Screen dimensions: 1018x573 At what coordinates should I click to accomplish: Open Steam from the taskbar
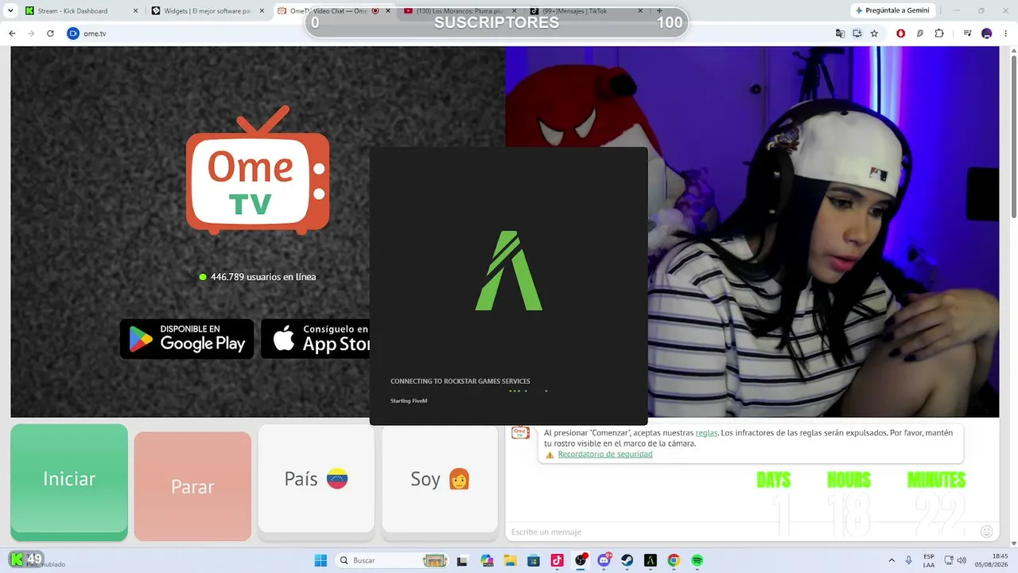tap(628, 560)
